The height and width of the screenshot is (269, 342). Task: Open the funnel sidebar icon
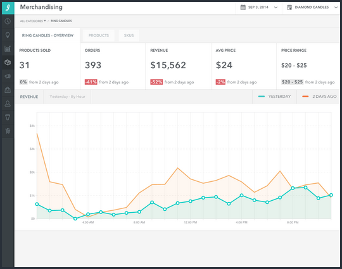pos(8,117)
